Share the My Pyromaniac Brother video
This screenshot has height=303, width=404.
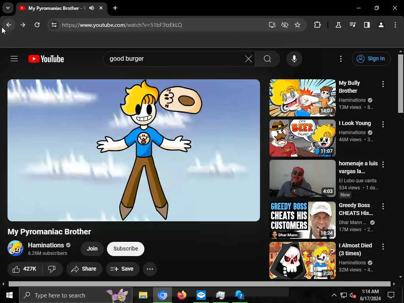click(x=84, y=269)
